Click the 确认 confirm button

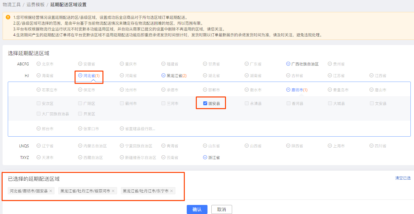click(x=197, y=209)
